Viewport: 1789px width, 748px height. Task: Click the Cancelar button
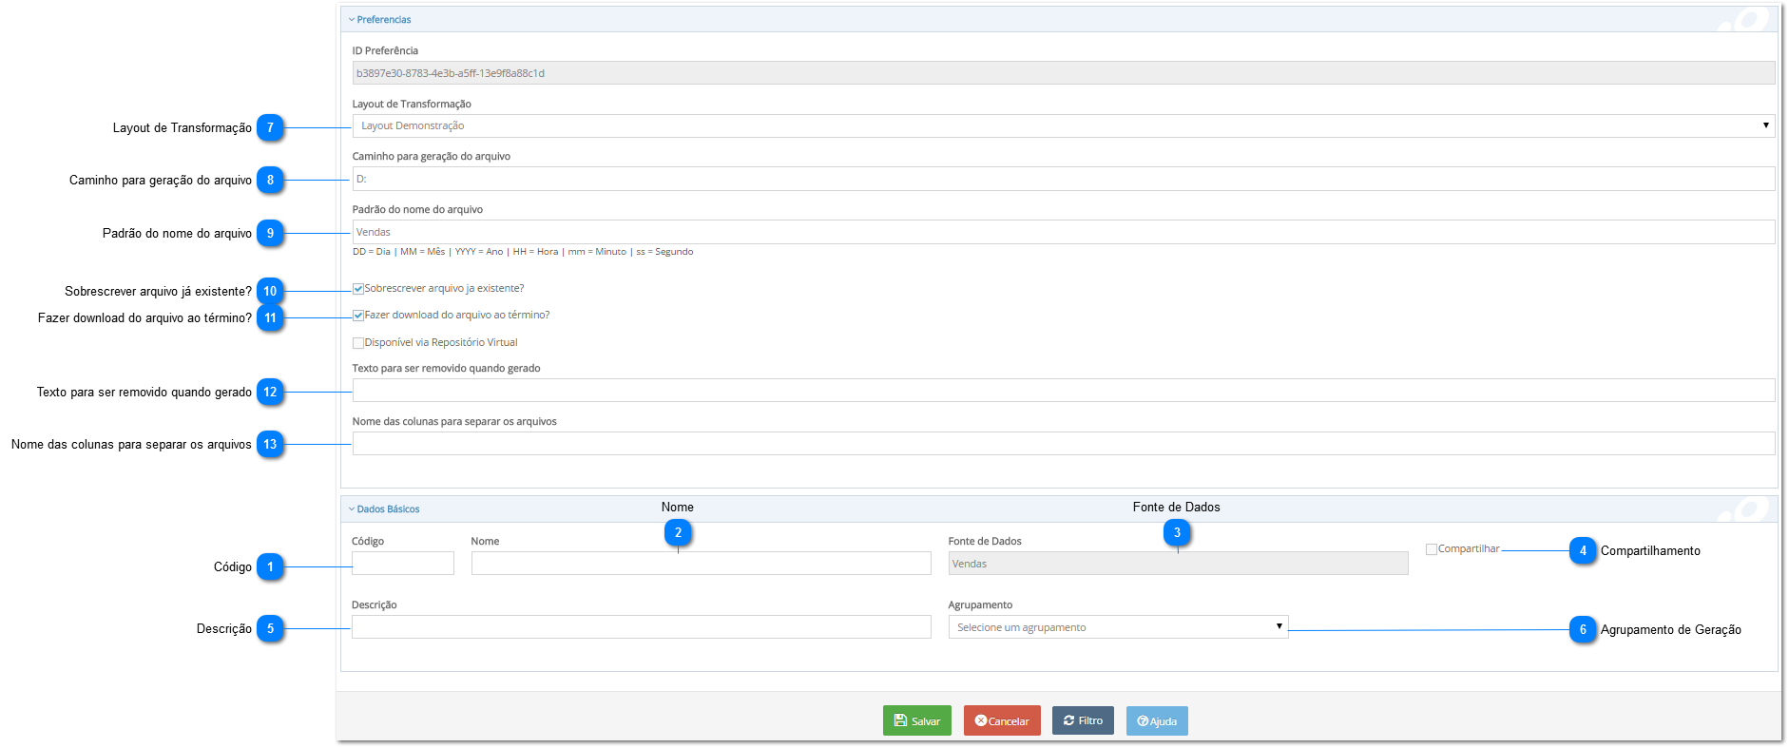click(x=1002, y=720)
